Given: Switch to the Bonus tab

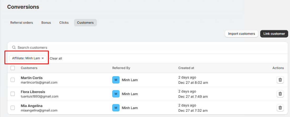Looking at the screenshot, I should (x=46, y=23).
